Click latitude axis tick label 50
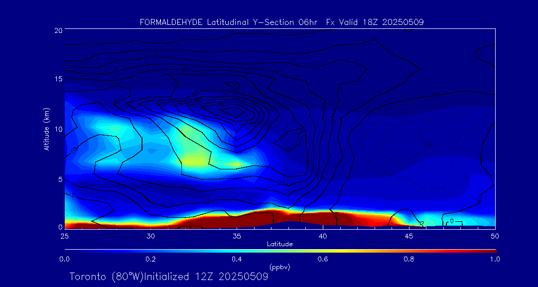This screenshot has width=538, height=287. click(495, 236)
